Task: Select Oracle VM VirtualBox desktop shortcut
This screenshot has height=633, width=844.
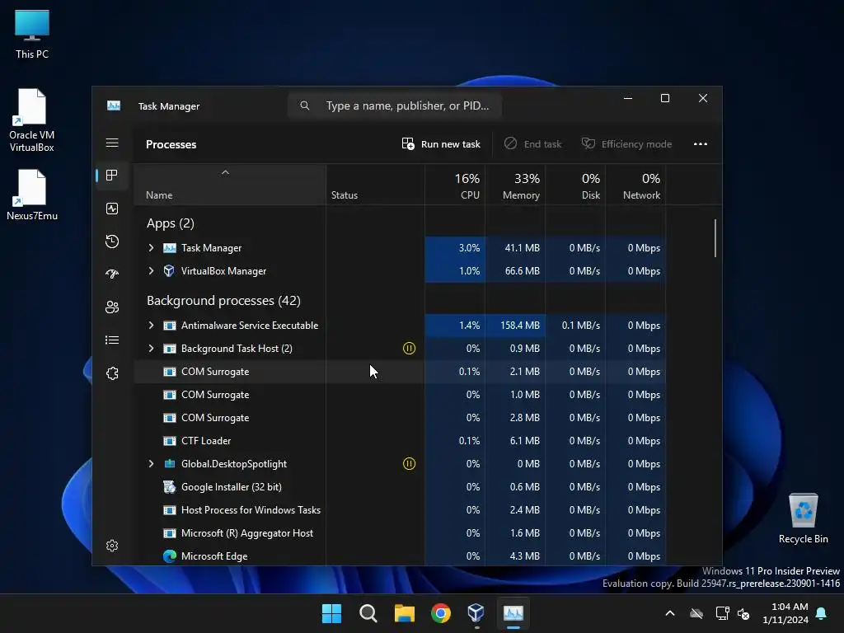Action: pos(32,120)
